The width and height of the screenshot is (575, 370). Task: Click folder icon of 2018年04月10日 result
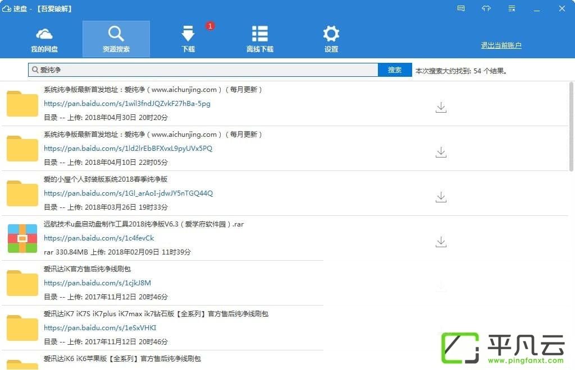22,148
